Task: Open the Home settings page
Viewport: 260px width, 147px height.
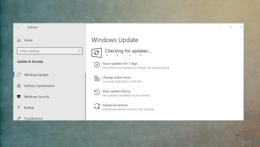Action: click(28, 40)
